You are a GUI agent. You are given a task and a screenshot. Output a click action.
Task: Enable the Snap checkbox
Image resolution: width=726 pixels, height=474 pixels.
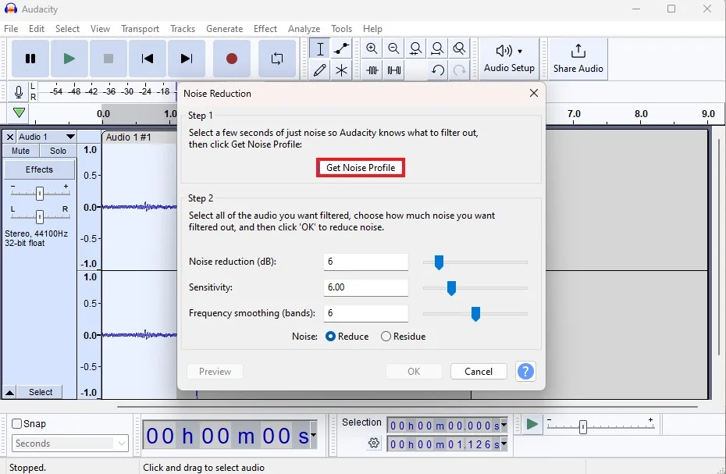point(17,424)
